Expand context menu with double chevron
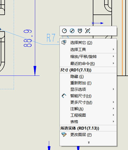 click(x=89, y=142)
